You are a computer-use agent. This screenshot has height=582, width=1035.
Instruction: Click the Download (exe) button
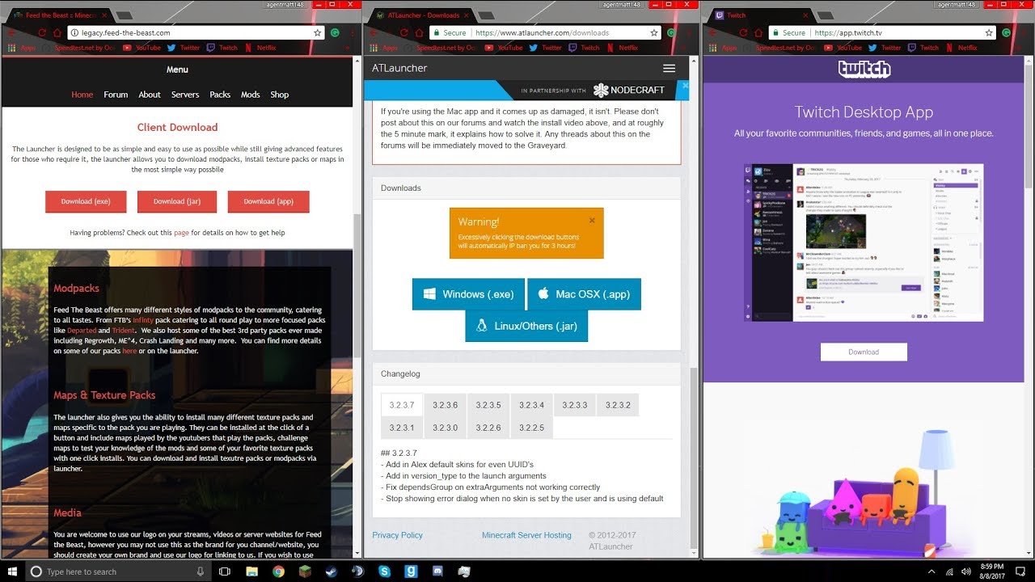[86, 201]
